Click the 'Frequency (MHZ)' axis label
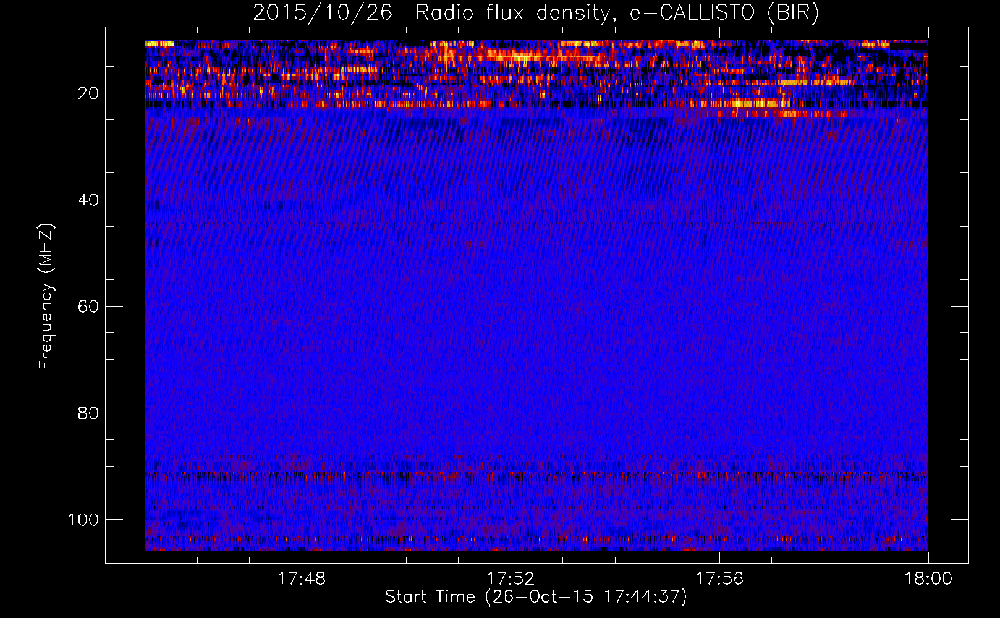The height and width of the screenshot is (618, 1000). click(x=46, y=297)
